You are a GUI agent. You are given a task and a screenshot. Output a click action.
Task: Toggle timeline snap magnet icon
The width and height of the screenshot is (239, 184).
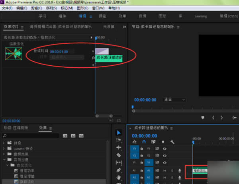(144, 142)
